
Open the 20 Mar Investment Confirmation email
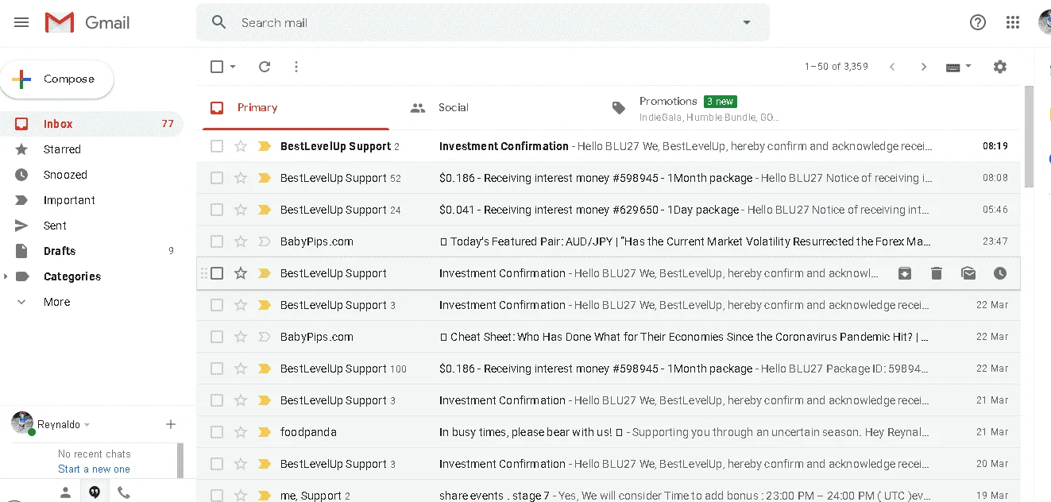pos(609,464)
